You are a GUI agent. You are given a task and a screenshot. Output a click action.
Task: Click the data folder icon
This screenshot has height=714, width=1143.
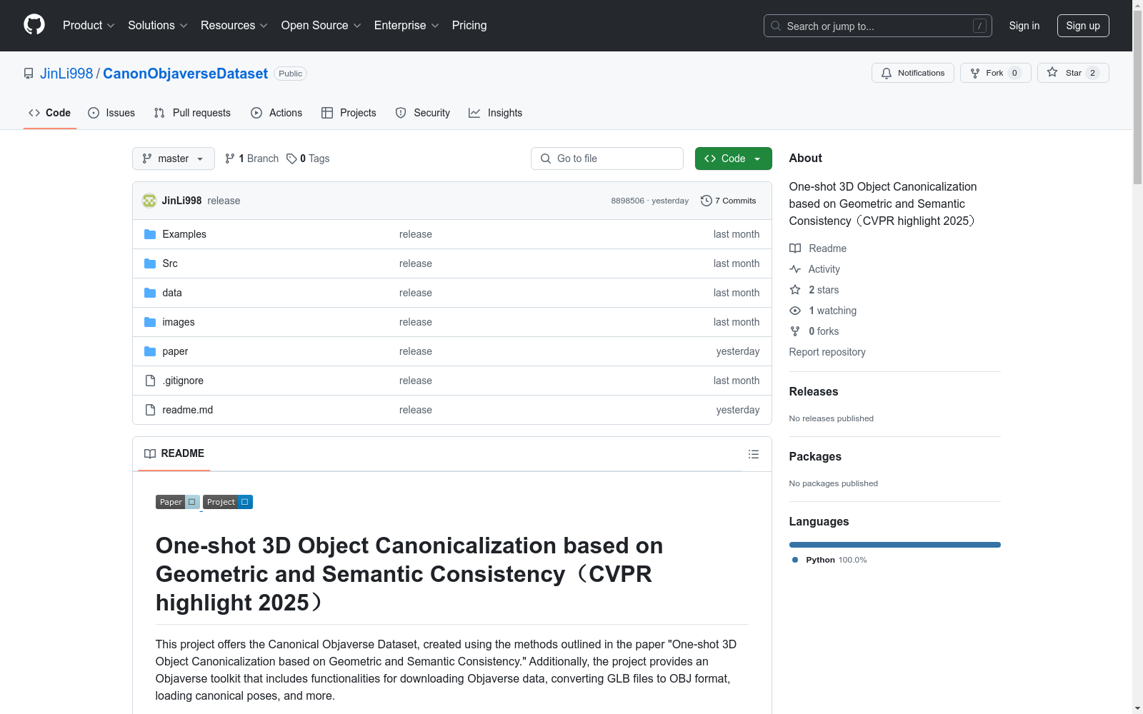(150, 293)
